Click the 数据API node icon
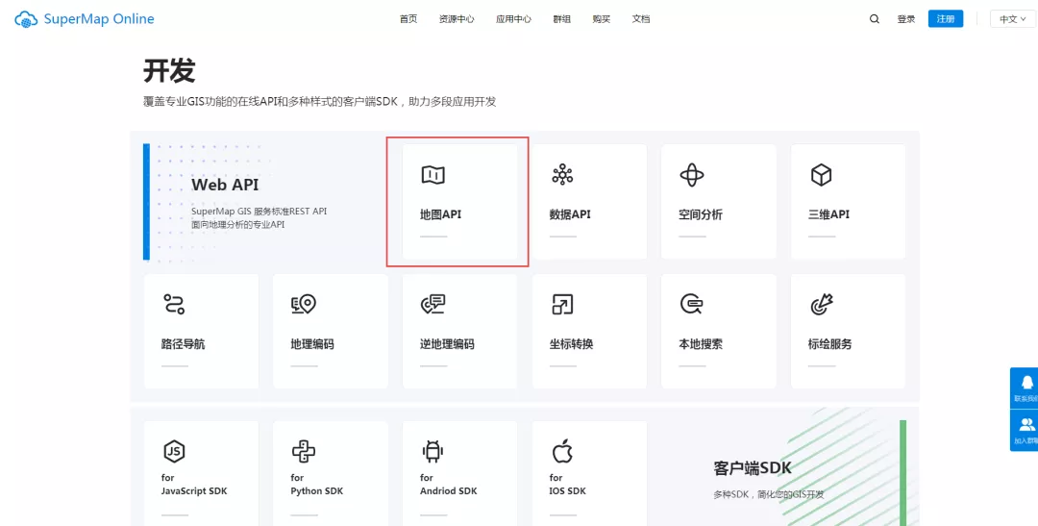 click(562, 174)
